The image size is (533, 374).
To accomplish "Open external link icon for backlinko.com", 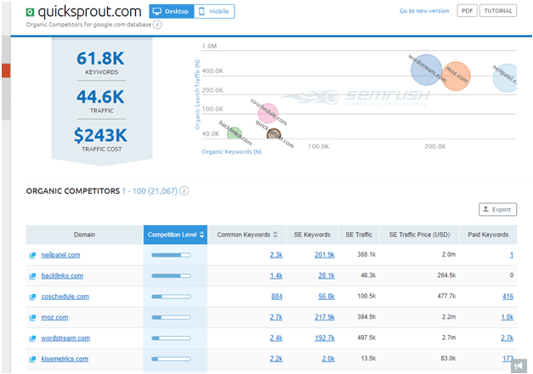I will click(32, 276).
